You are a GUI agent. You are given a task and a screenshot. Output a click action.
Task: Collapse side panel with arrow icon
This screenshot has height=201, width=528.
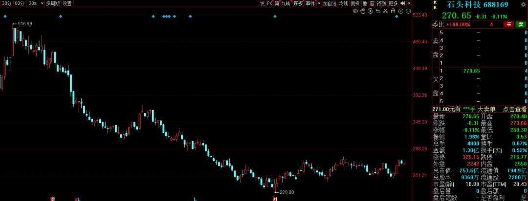tap(403, 3)
